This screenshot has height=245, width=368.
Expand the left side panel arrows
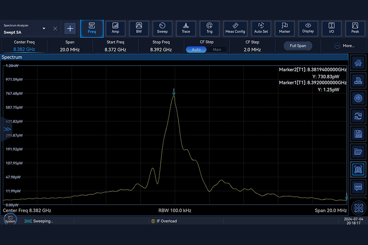click(7, 129)
